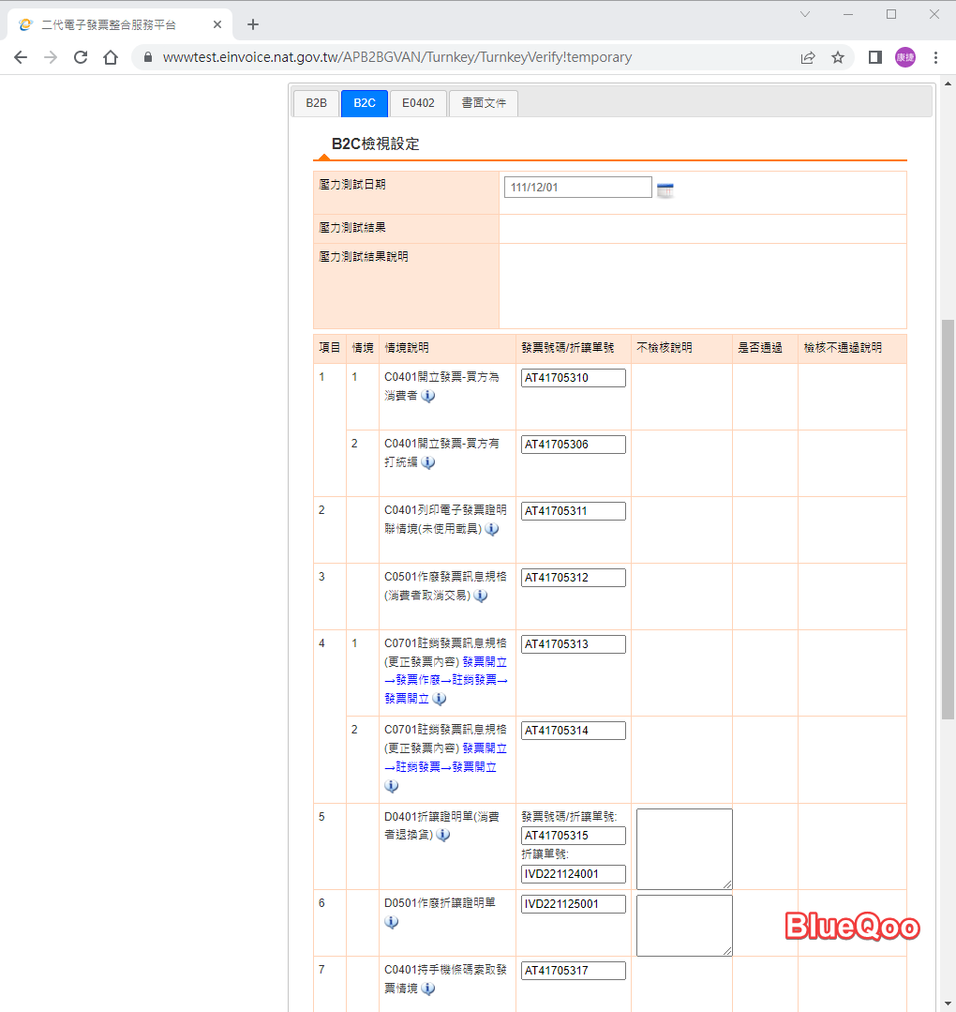Open the 書面文件 tab

tap(483, 103)
